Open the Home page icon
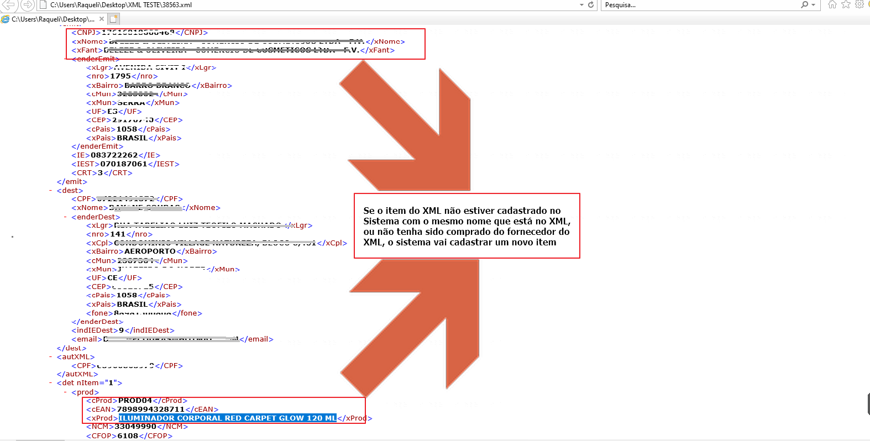870x441 pixels. 832,4
